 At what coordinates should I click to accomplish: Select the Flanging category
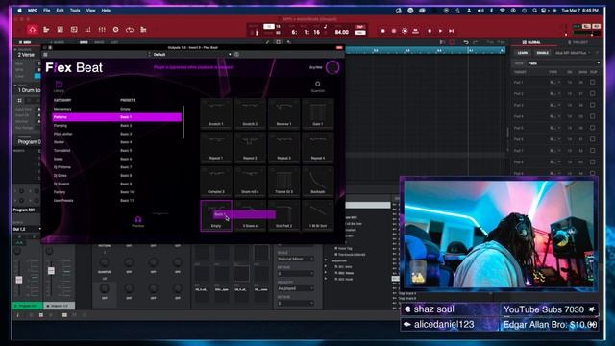click(61, 126)
